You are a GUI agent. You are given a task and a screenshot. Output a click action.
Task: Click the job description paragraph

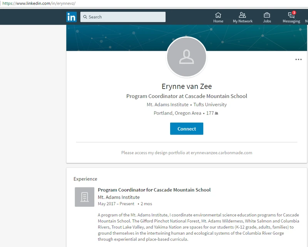pos(198,227)
